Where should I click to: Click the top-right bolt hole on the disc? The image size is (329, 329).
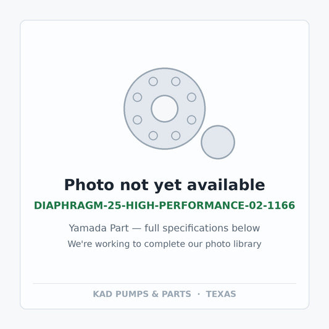tap(176, 81)
